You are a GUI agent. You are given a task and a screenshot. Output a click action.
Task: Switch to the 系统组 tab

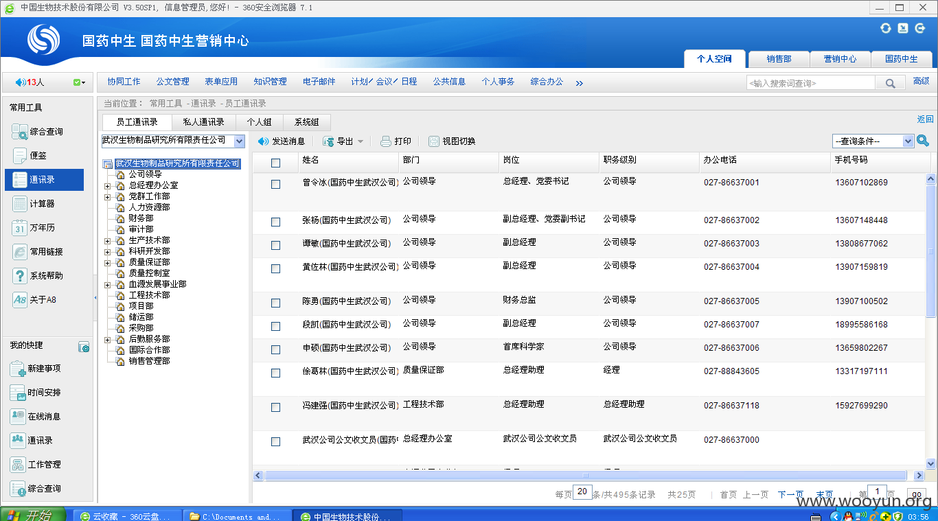[306, 122]
